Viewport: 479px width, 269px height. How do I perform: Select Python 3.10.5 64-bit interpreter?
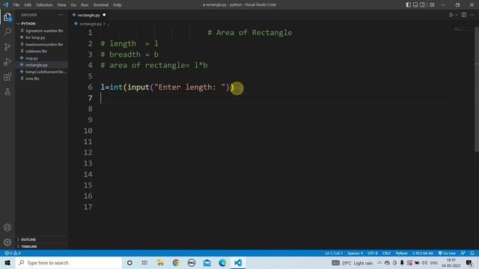click(x=422, y=253)
